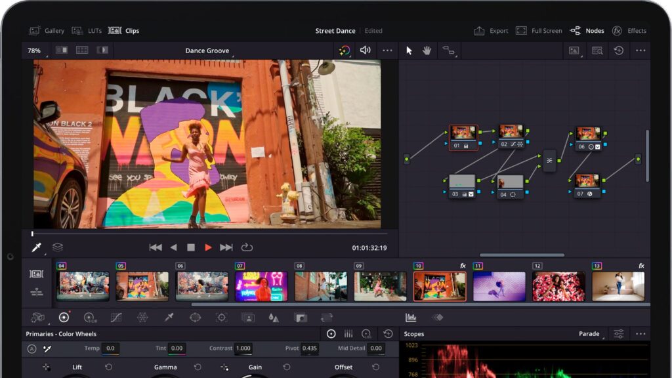The height and width of the screenshot is (378, 672).
Task: Click the parallel mixer node
Action: 549,160
